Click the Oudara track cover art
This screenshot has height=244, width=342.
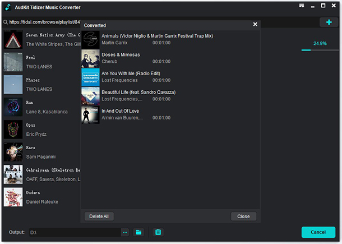13,197
